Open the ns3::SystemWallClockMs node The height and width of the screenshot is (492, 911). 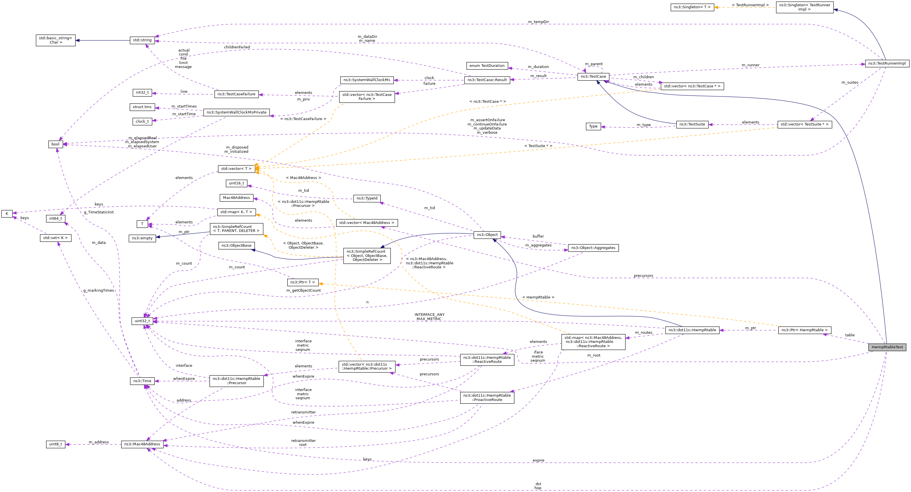coord(367,80)
